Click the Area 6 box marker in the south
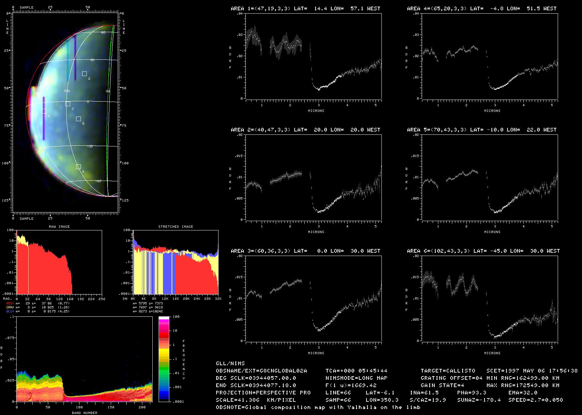 (x=78, y=167)
